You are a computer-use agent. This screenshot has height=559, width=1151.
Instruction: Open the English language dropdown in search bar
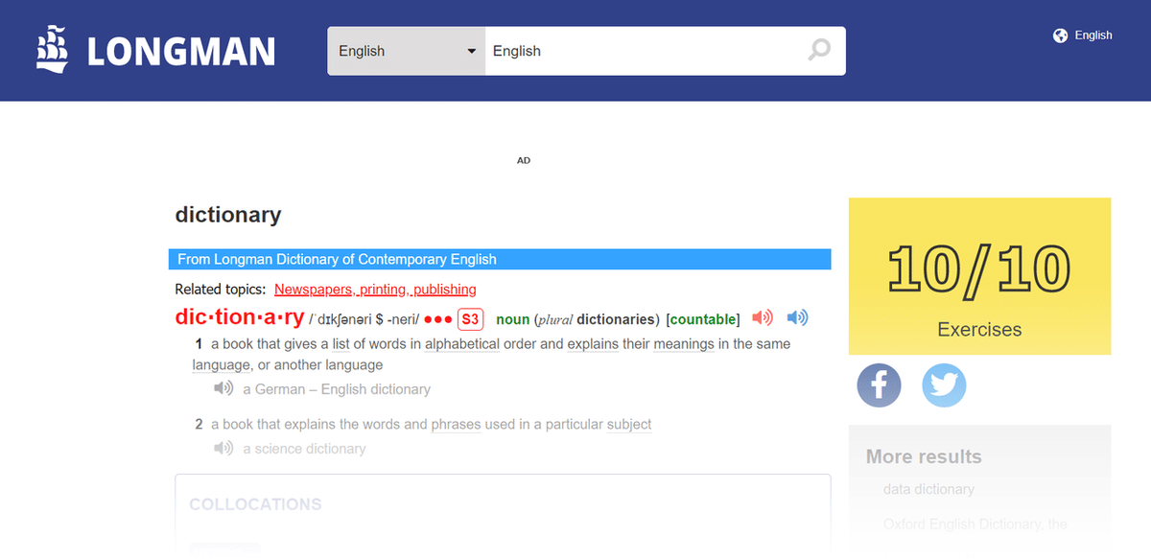tap(407, 51)
